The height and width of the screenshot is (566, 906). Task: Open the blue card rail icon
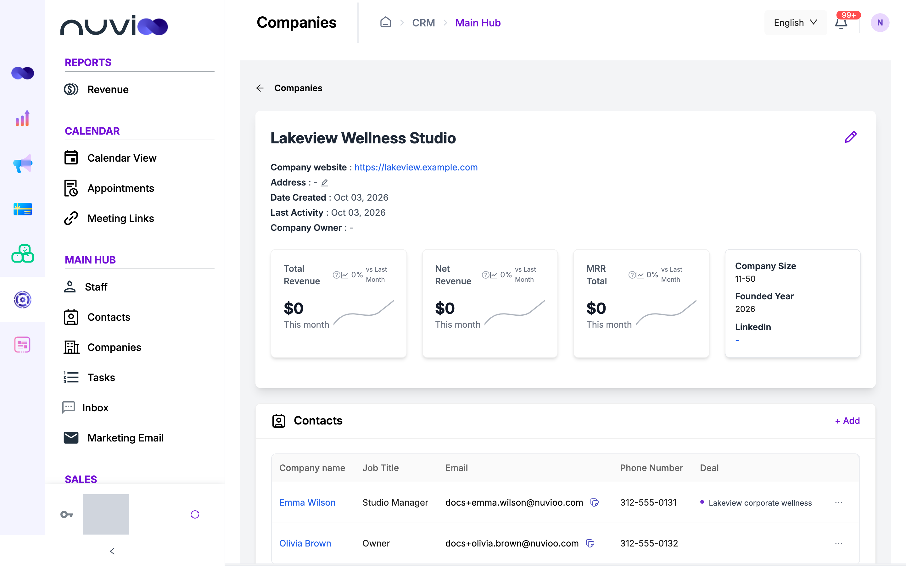tap(22, 209)
